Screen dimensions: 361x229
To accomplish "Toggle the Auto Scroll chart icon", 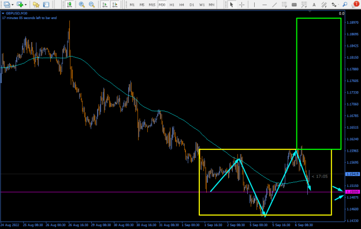I will 105,5.
